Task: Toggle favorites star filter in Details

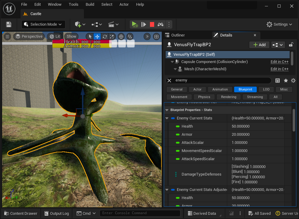Action: tap(286, 81)
